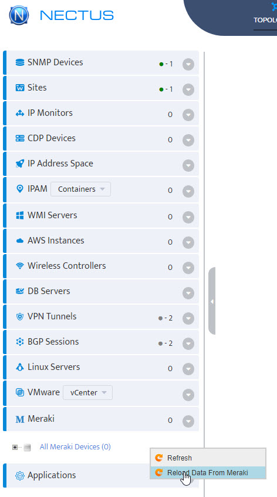This screenshot has height=497, width=277.
Task: Expand the All Meraki Devices tree node
Action: [15, 447]
